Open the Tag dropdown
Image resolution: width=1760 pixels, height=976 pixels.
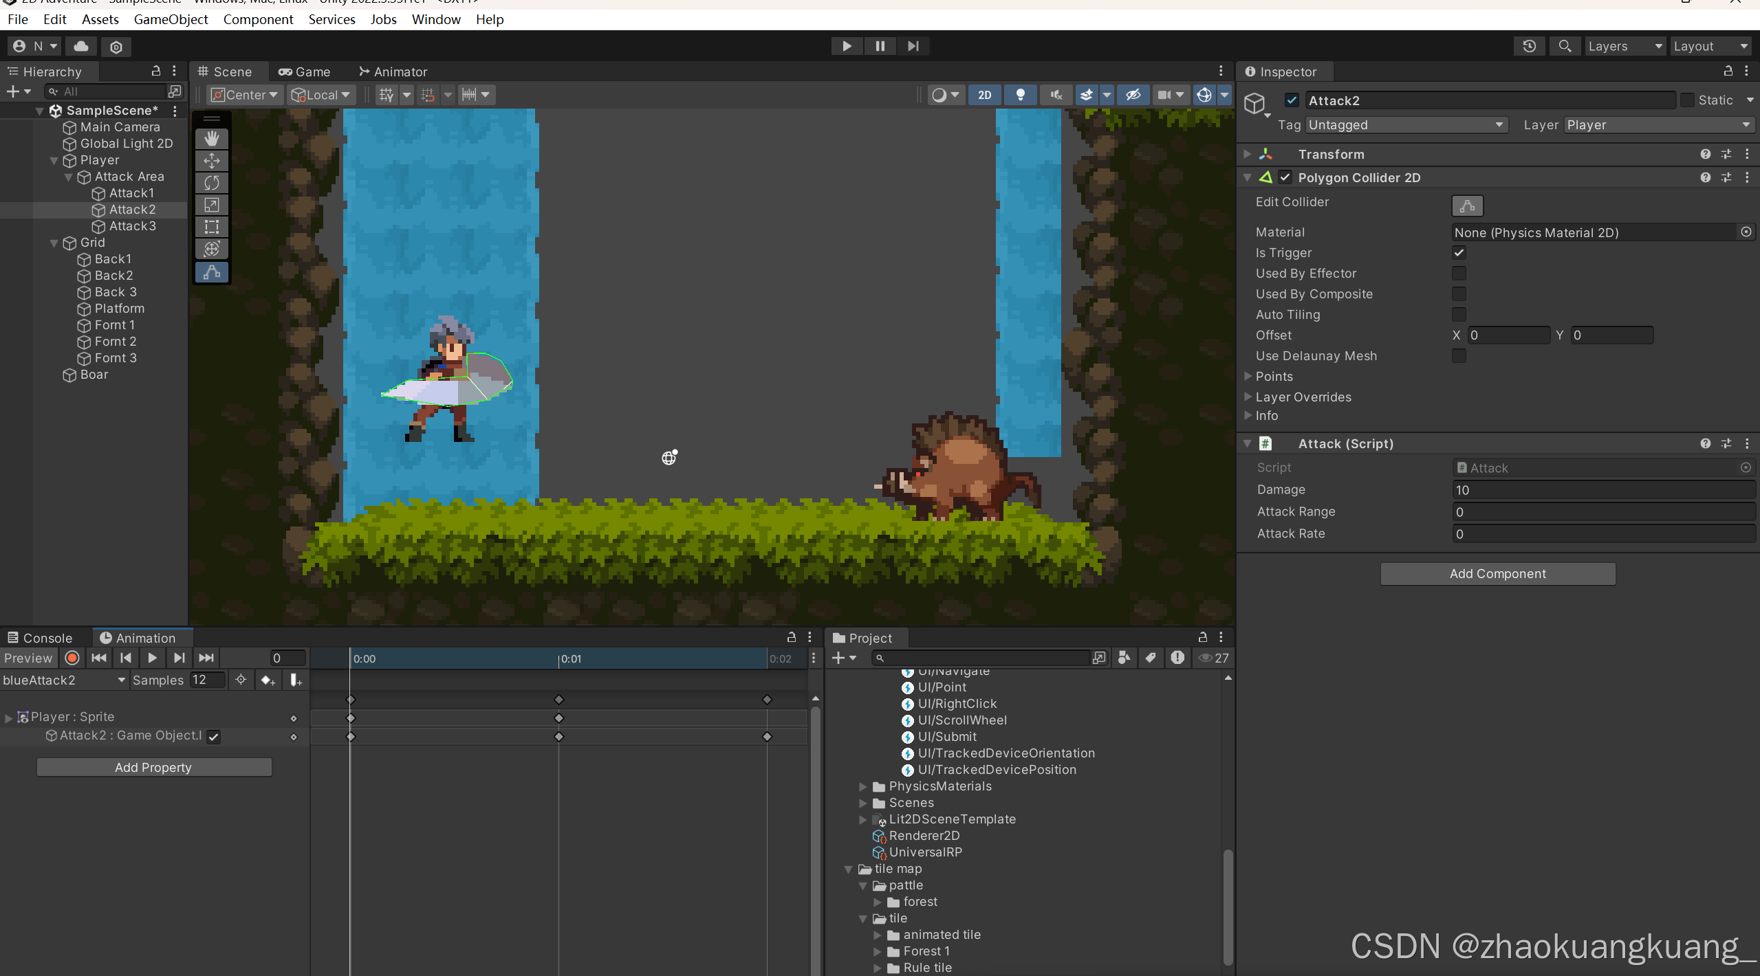coord(1406,125)
